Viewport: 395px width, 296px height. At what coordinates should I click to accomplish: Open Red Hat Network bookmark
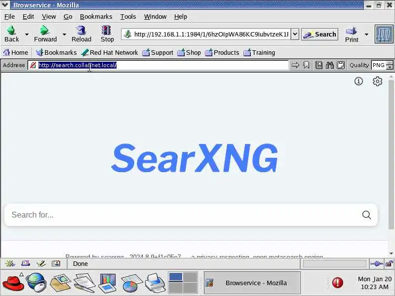click(110, 53)
